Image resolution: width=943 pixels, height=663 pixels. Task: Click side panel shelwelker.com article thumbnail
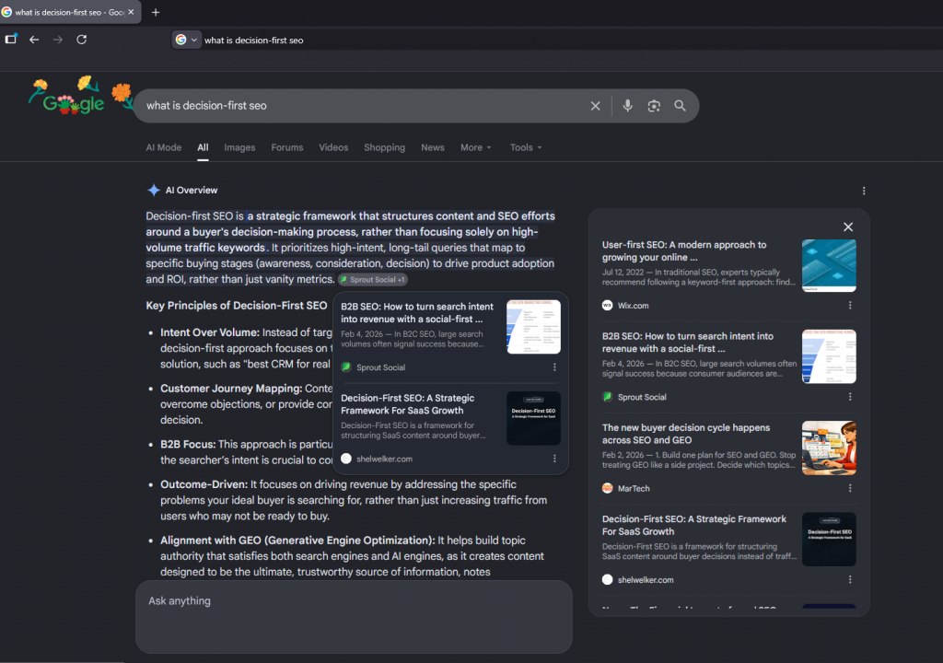(x=829, y=539)
